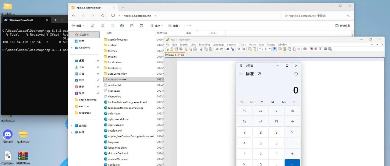
Task: Click the macro Playback icon in Notepad++
Action: pyautogui.click(x=321, y=49)
